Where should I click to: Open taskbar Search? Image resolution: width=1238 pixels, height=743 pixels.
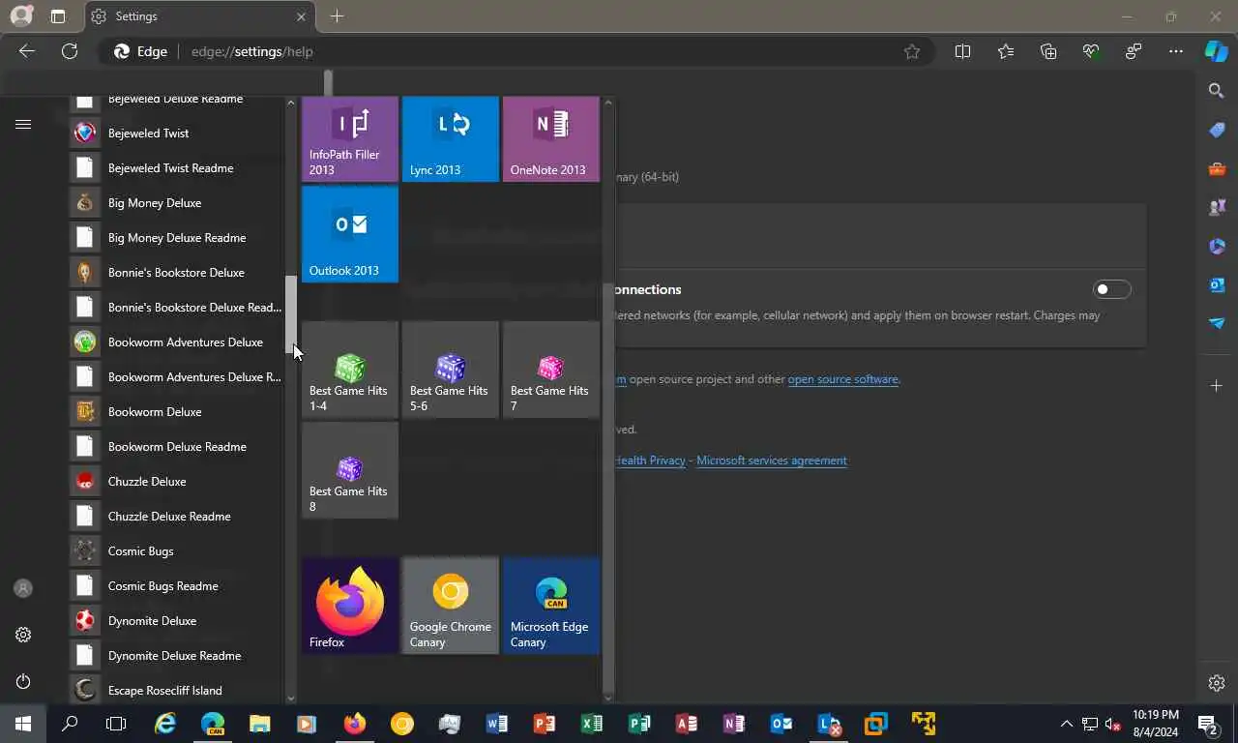click(x=70, y=724)
